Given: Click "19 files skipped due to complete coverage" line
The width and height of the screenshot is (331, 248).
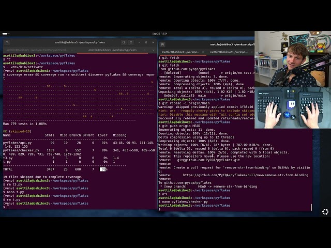Looking at the screenshot, I should click(42, 177).
